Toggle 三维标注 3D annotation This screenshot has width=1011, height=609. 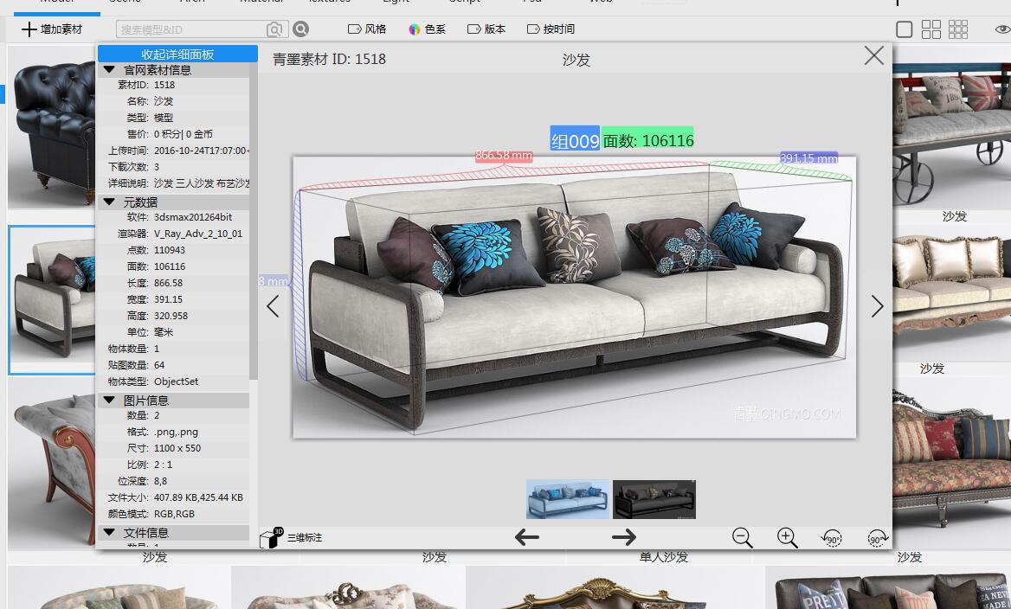click(x=291, y=537)
